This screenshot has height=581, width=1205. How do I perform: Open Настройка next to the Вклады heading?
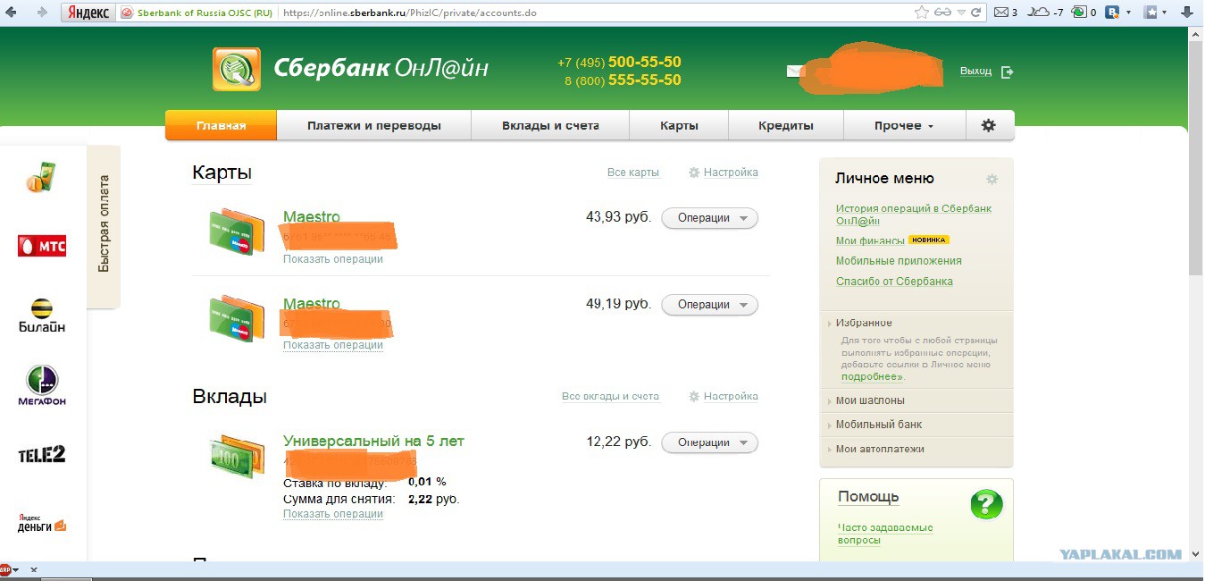coord(731,396)
